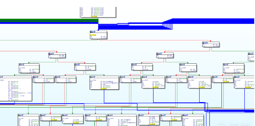This screenshot has height=126, width=255.
Task: Click branch target loc_43288 in the B.GT line
Action: 170,57
